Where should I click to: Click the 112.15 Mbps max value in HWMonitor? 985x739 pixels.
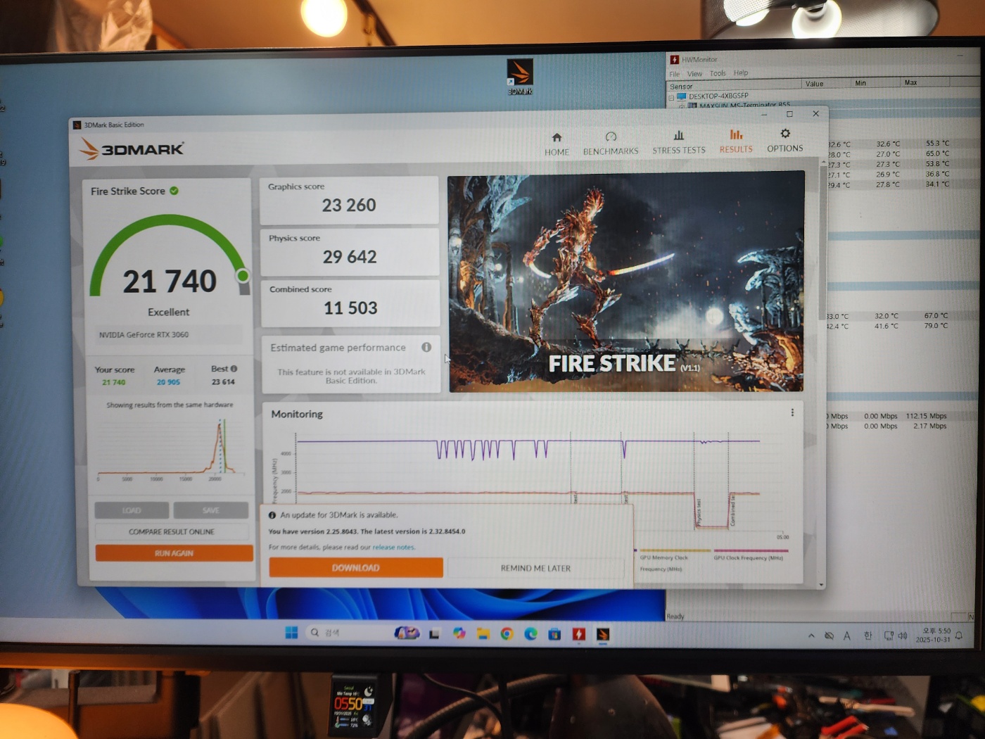coord(926,416)
